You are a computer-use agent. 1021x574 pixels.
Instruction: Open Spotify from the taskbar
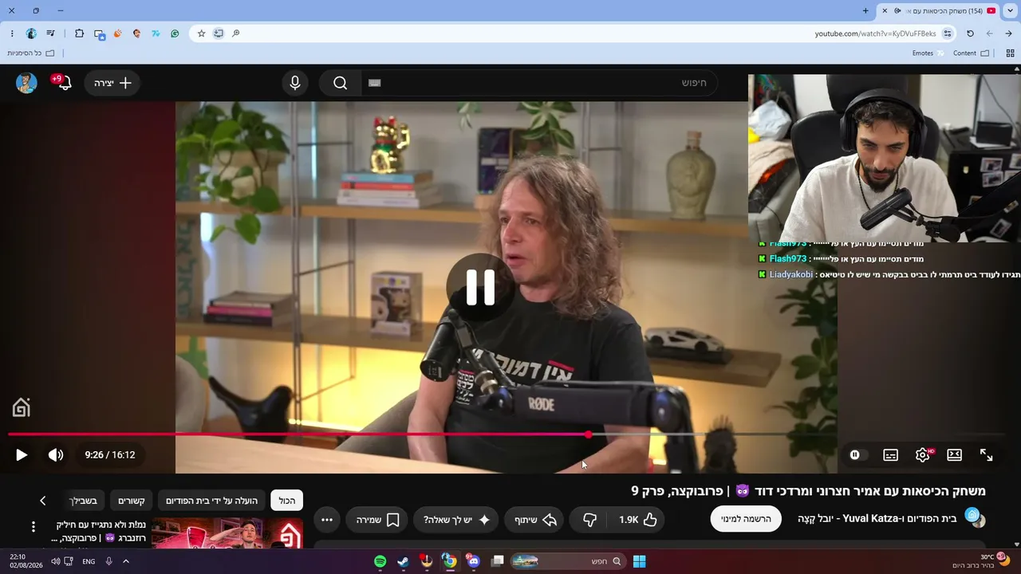380,561
